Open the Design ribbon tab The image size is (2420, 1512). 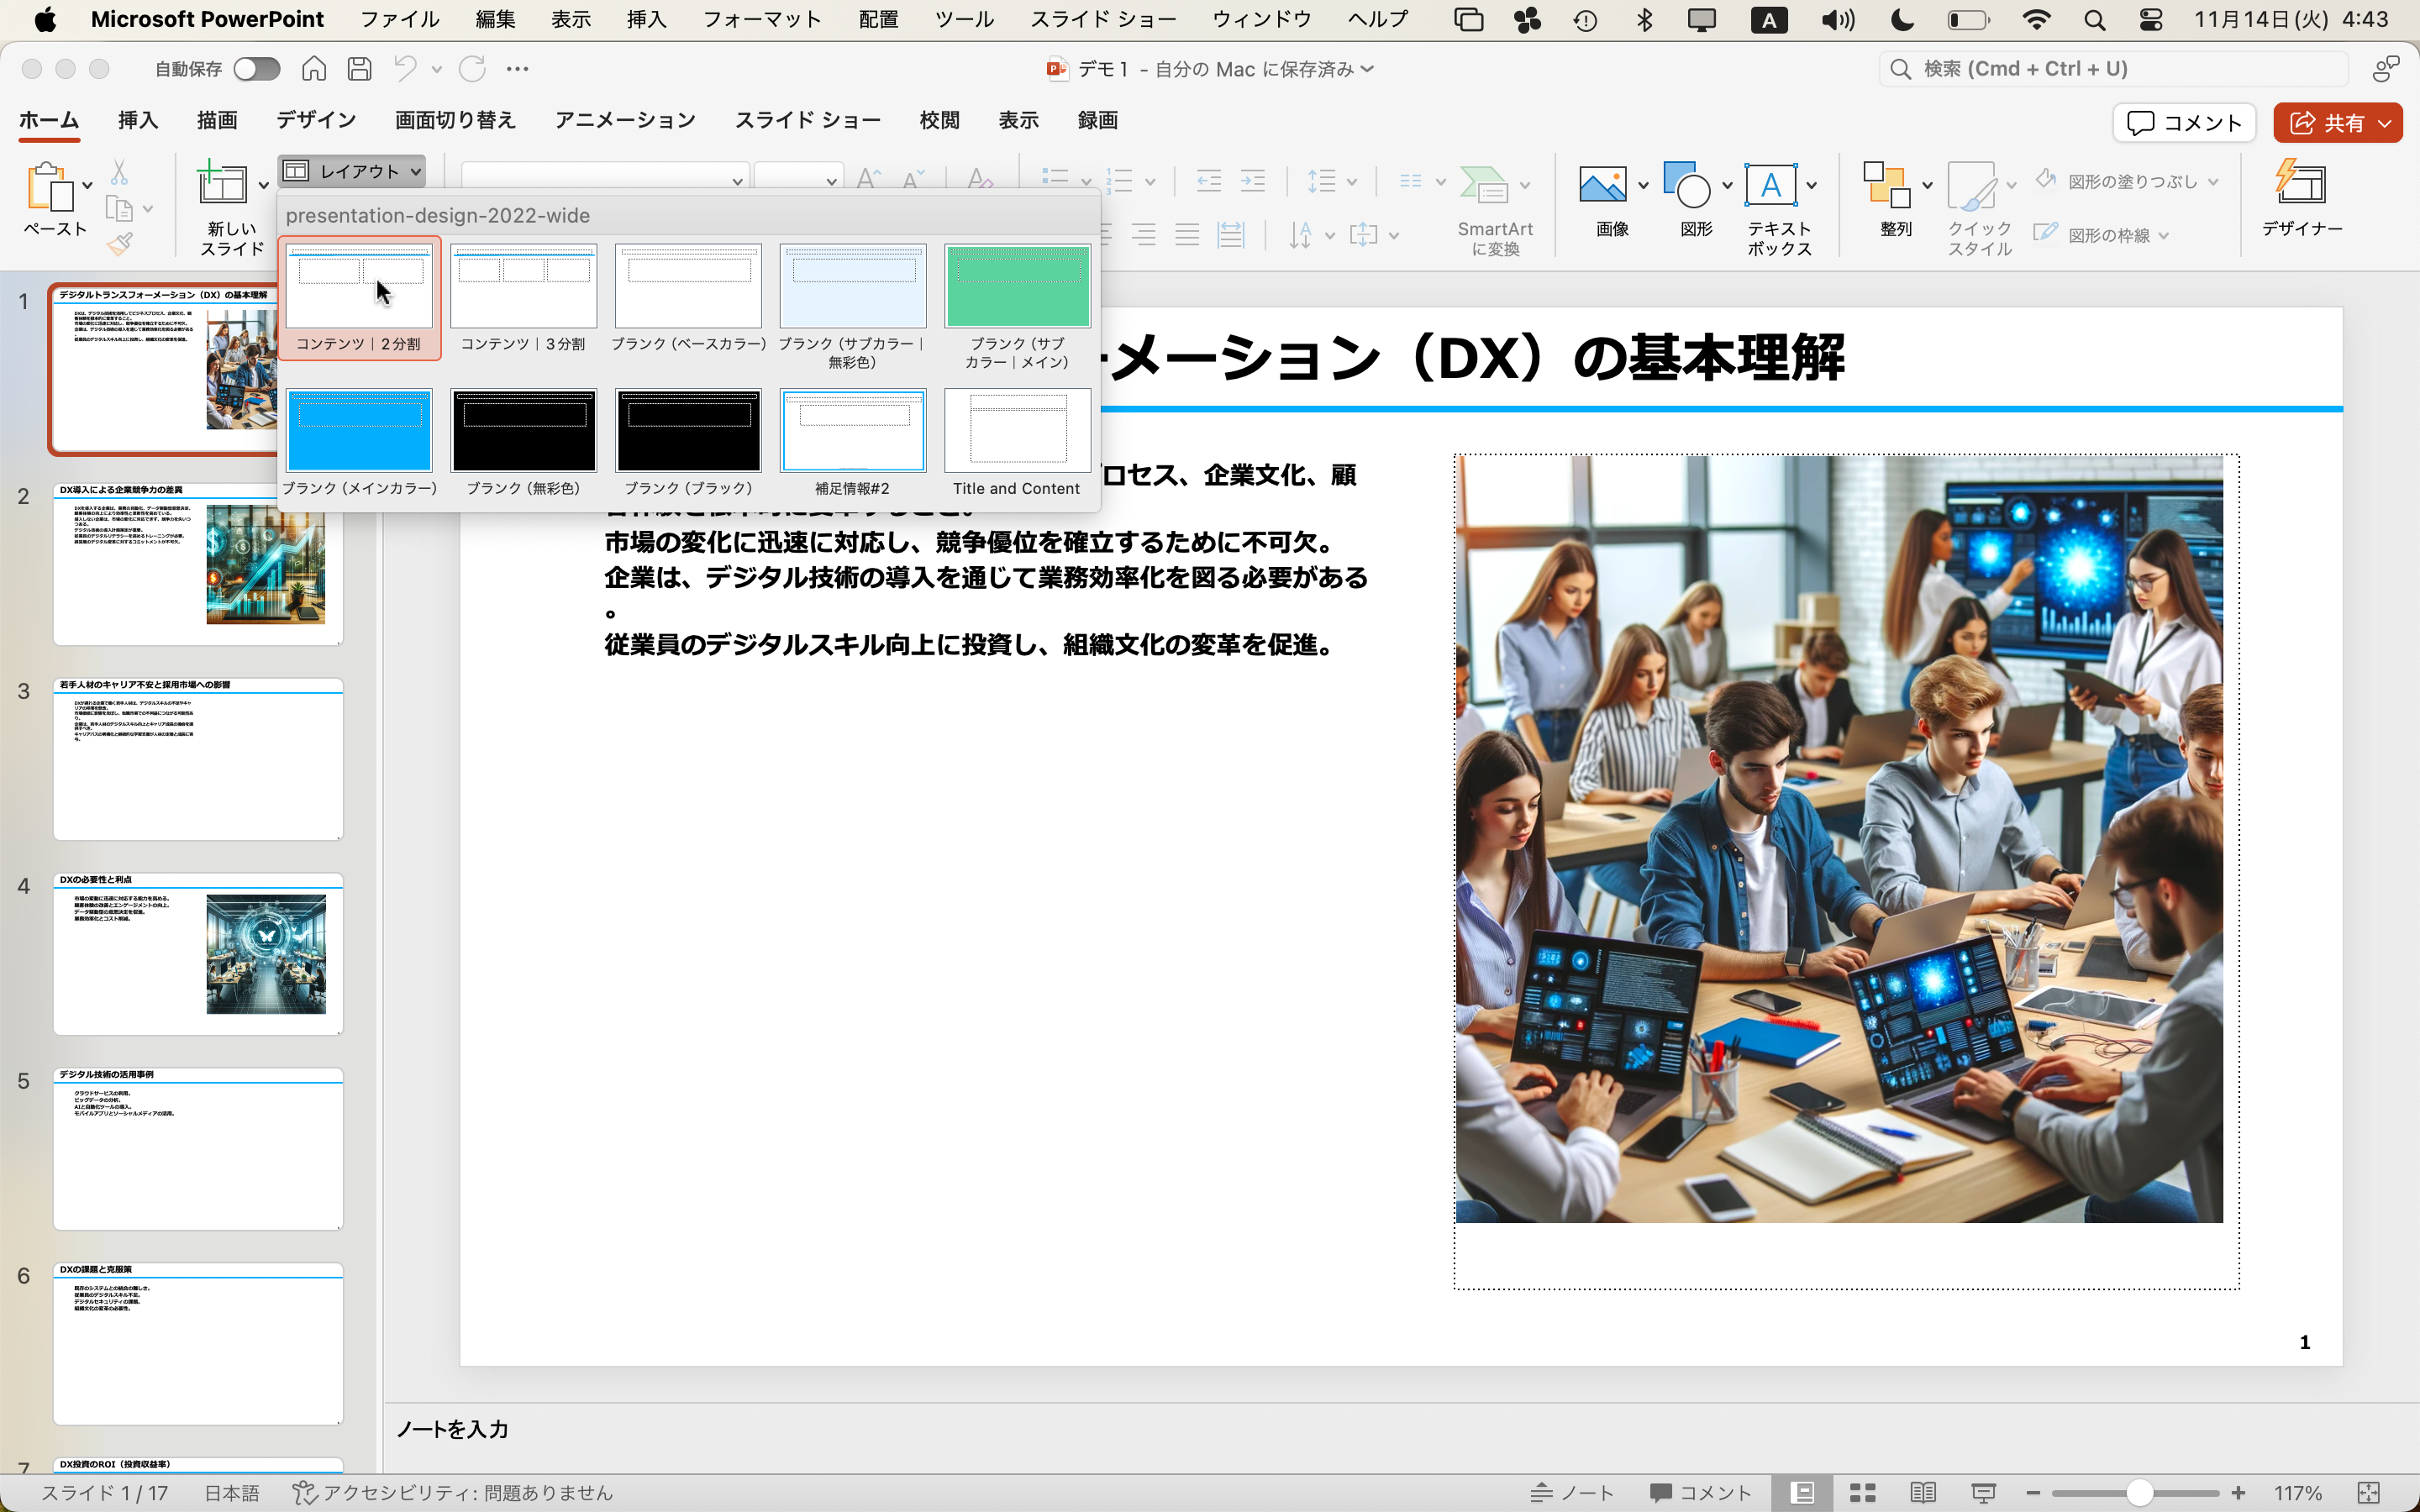tap(316, 121)
